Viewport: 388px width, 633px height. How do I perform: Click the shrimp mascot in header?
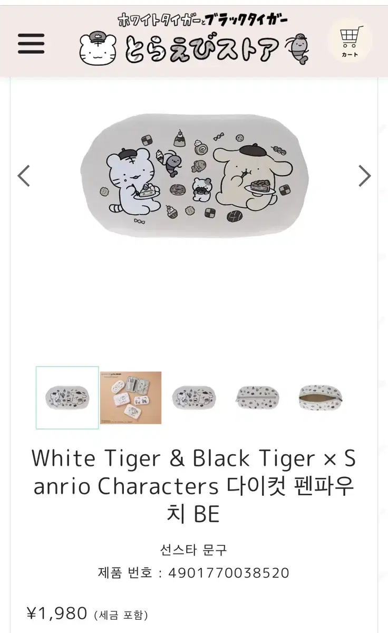[x=297, y=49]
